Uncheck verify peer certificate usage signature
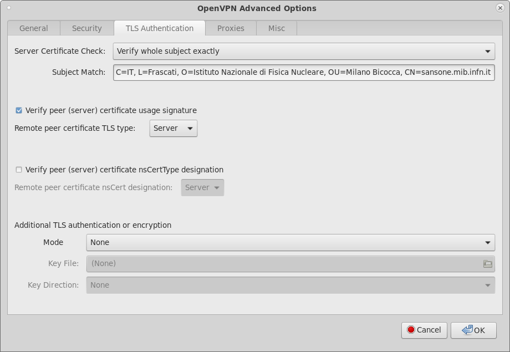 tap(19, 111)
